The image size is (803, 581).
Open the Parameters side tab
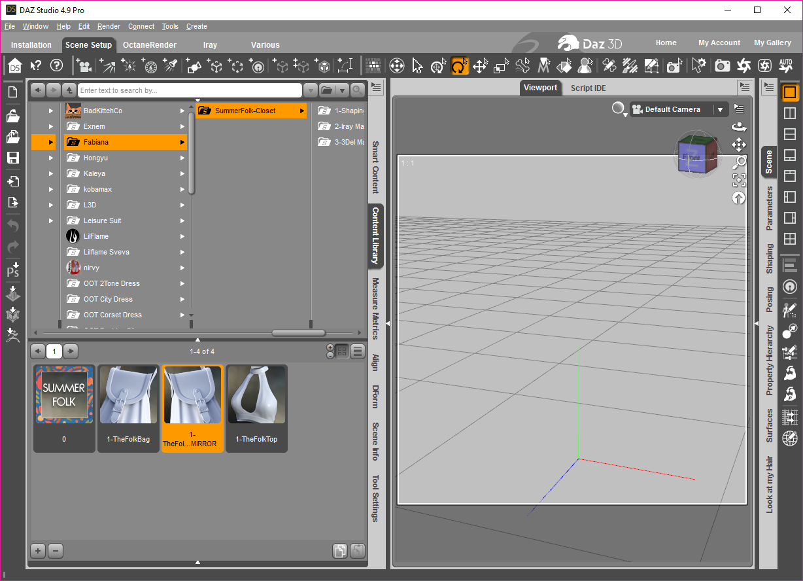(770, 208)
